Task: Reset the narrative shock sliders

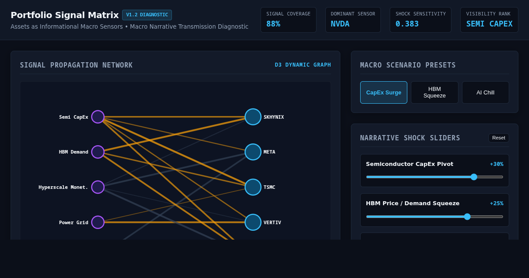Action: (499, 138)
